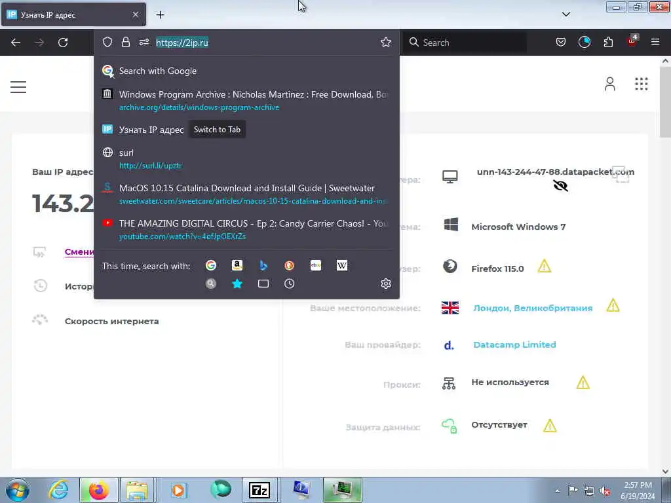Launch Internet Explorer from taskbar
Image resolution: width=671 pixels, height=503 pixels.
[58, 490]
